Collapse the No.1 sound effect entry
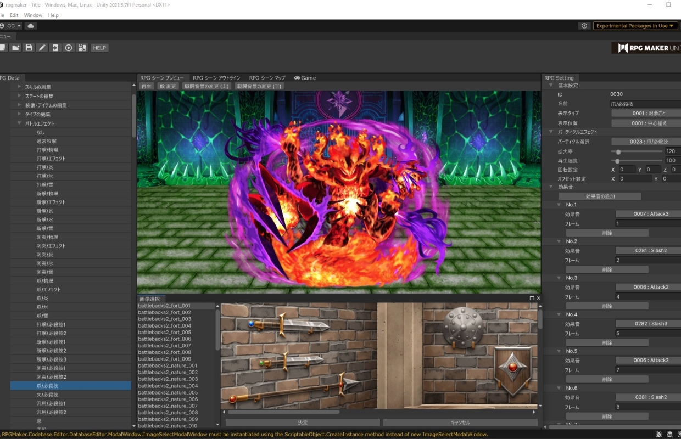Viewport: 681px width, 439px height. tap(559, 205)
